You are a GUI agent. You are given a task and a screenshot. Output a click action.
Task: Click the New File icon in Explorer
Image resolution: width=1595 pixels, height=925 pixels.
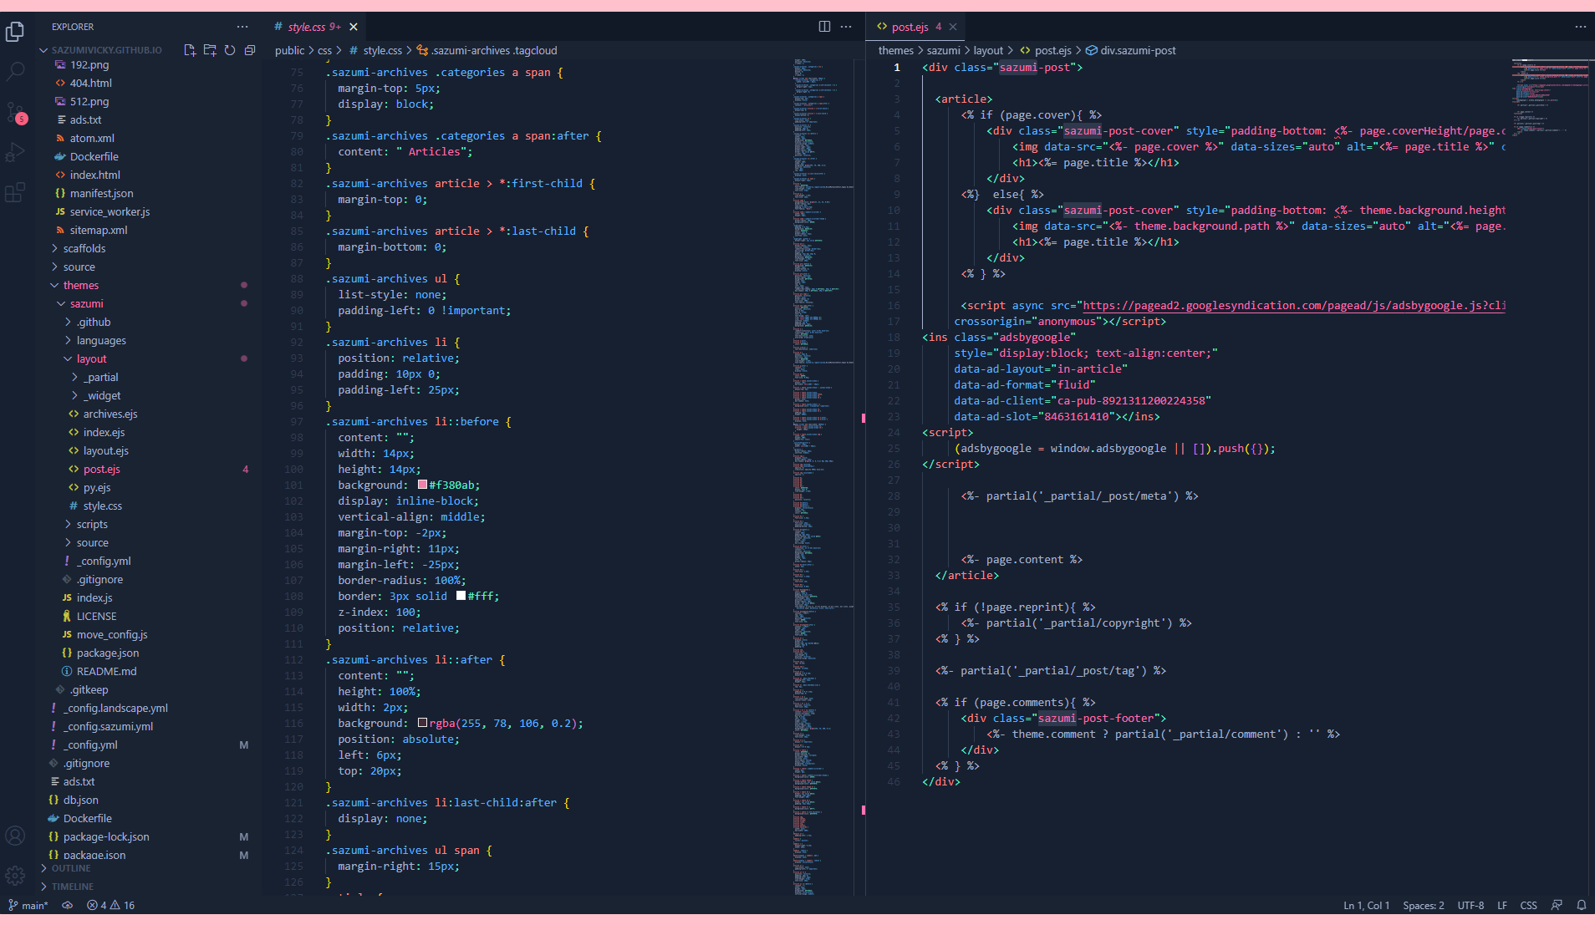click(x=190, y=50)
